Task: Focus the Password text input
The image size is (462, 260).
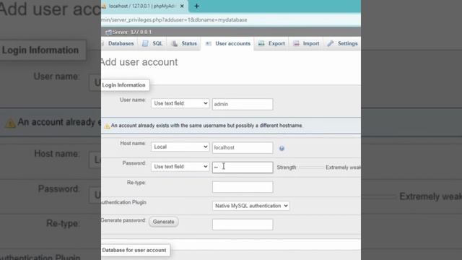Action: pos(243,167)
